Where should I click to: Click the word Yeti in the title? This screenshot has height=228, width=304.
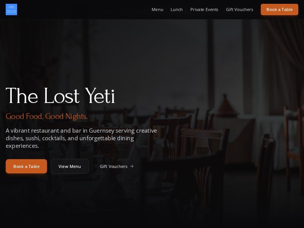[x=100, y=96]
